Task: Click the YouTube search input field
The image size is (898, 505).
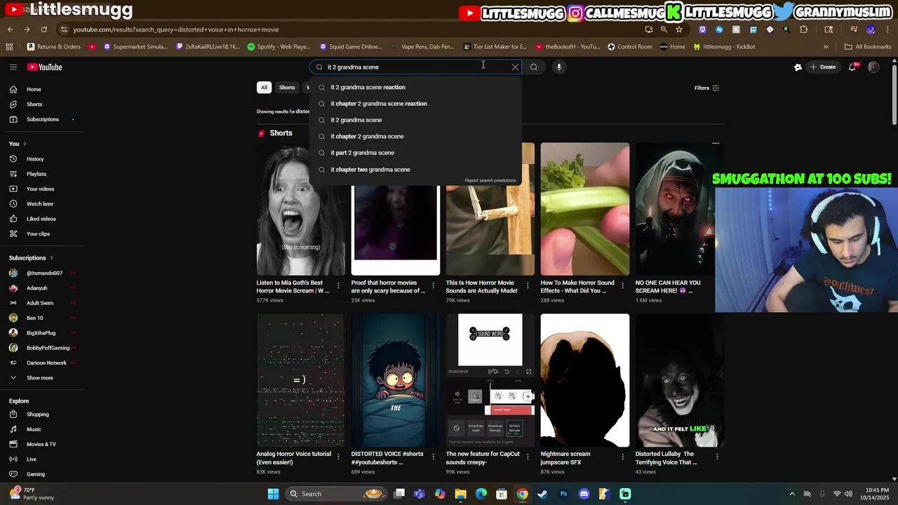Action: point(415,67)
